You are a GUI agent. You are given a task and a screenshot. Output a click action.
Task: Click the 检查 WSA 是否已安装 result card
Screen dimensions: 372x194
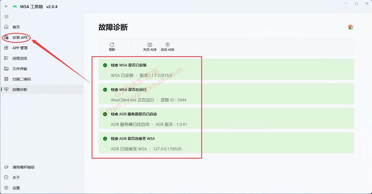click(x=226, y=69)
